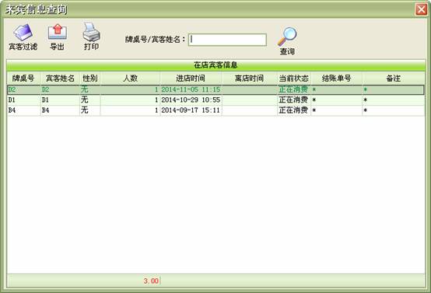The width and height of the screenshot is (431, 293).
Task: Click the 当前状态 column header
Action: [x=294, y=78]
